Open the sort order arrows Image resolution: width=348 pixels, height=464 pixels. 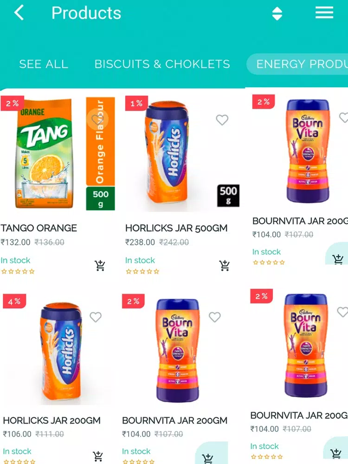277,13
